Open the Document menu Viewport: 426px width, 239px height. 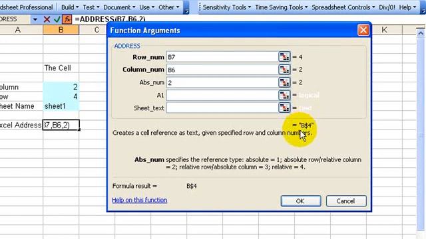[x=119, y=7]
